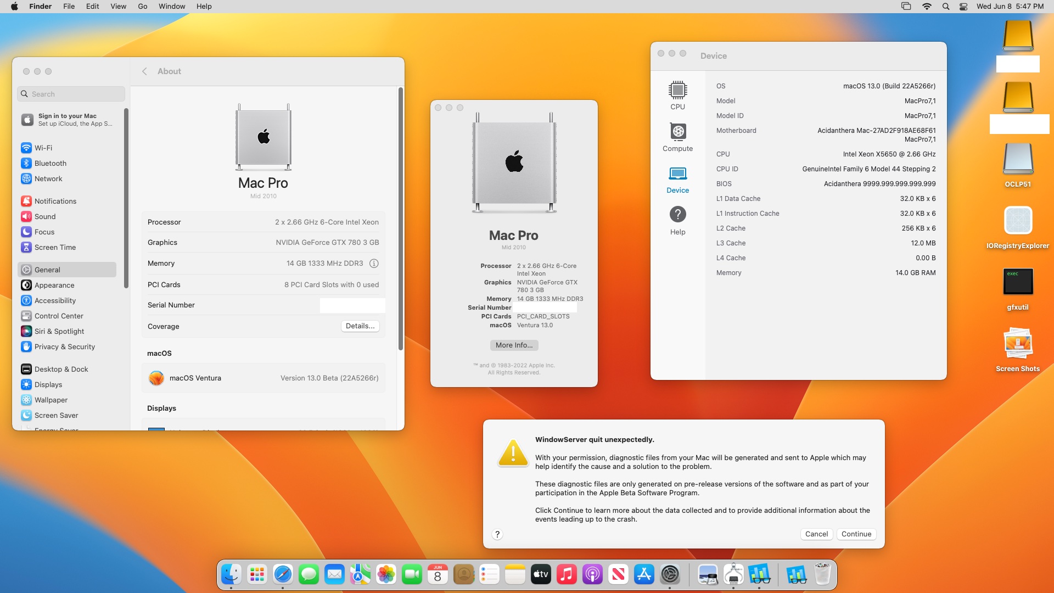Launch gfxutil from the desktop

tap(1018, 282)
